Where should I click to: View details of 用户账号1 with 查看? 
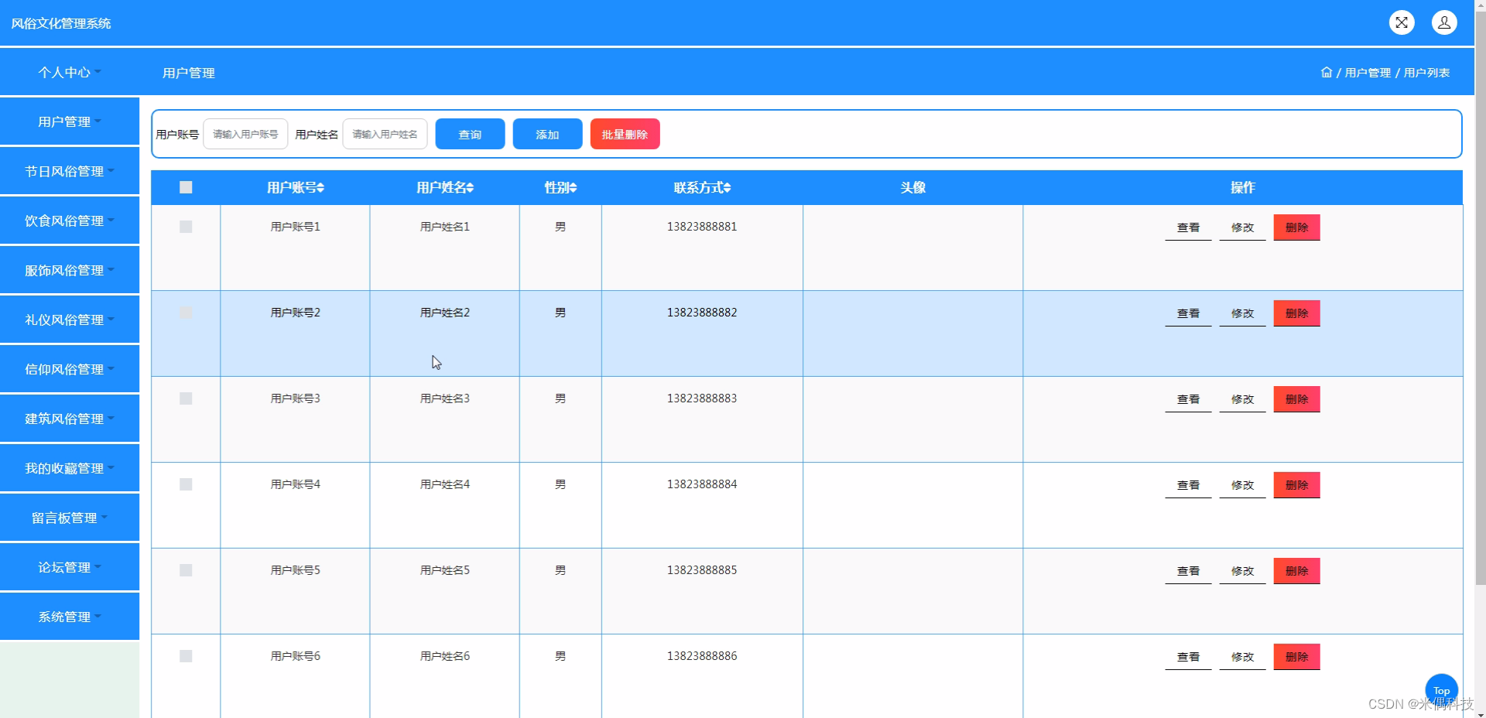tap(1188, 227)
